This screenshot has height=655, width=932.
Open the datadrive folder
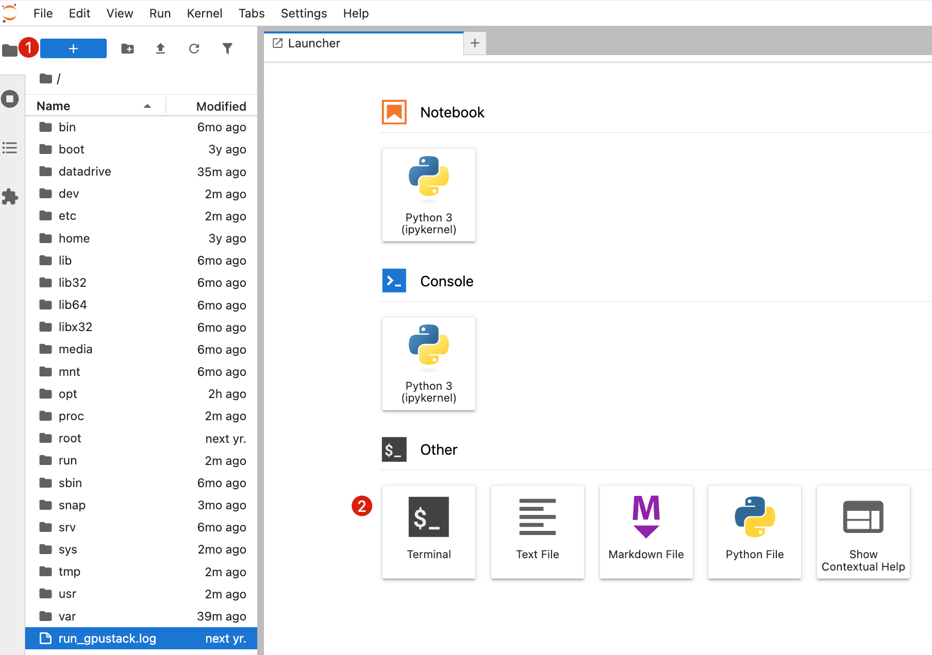coord(85,171)
